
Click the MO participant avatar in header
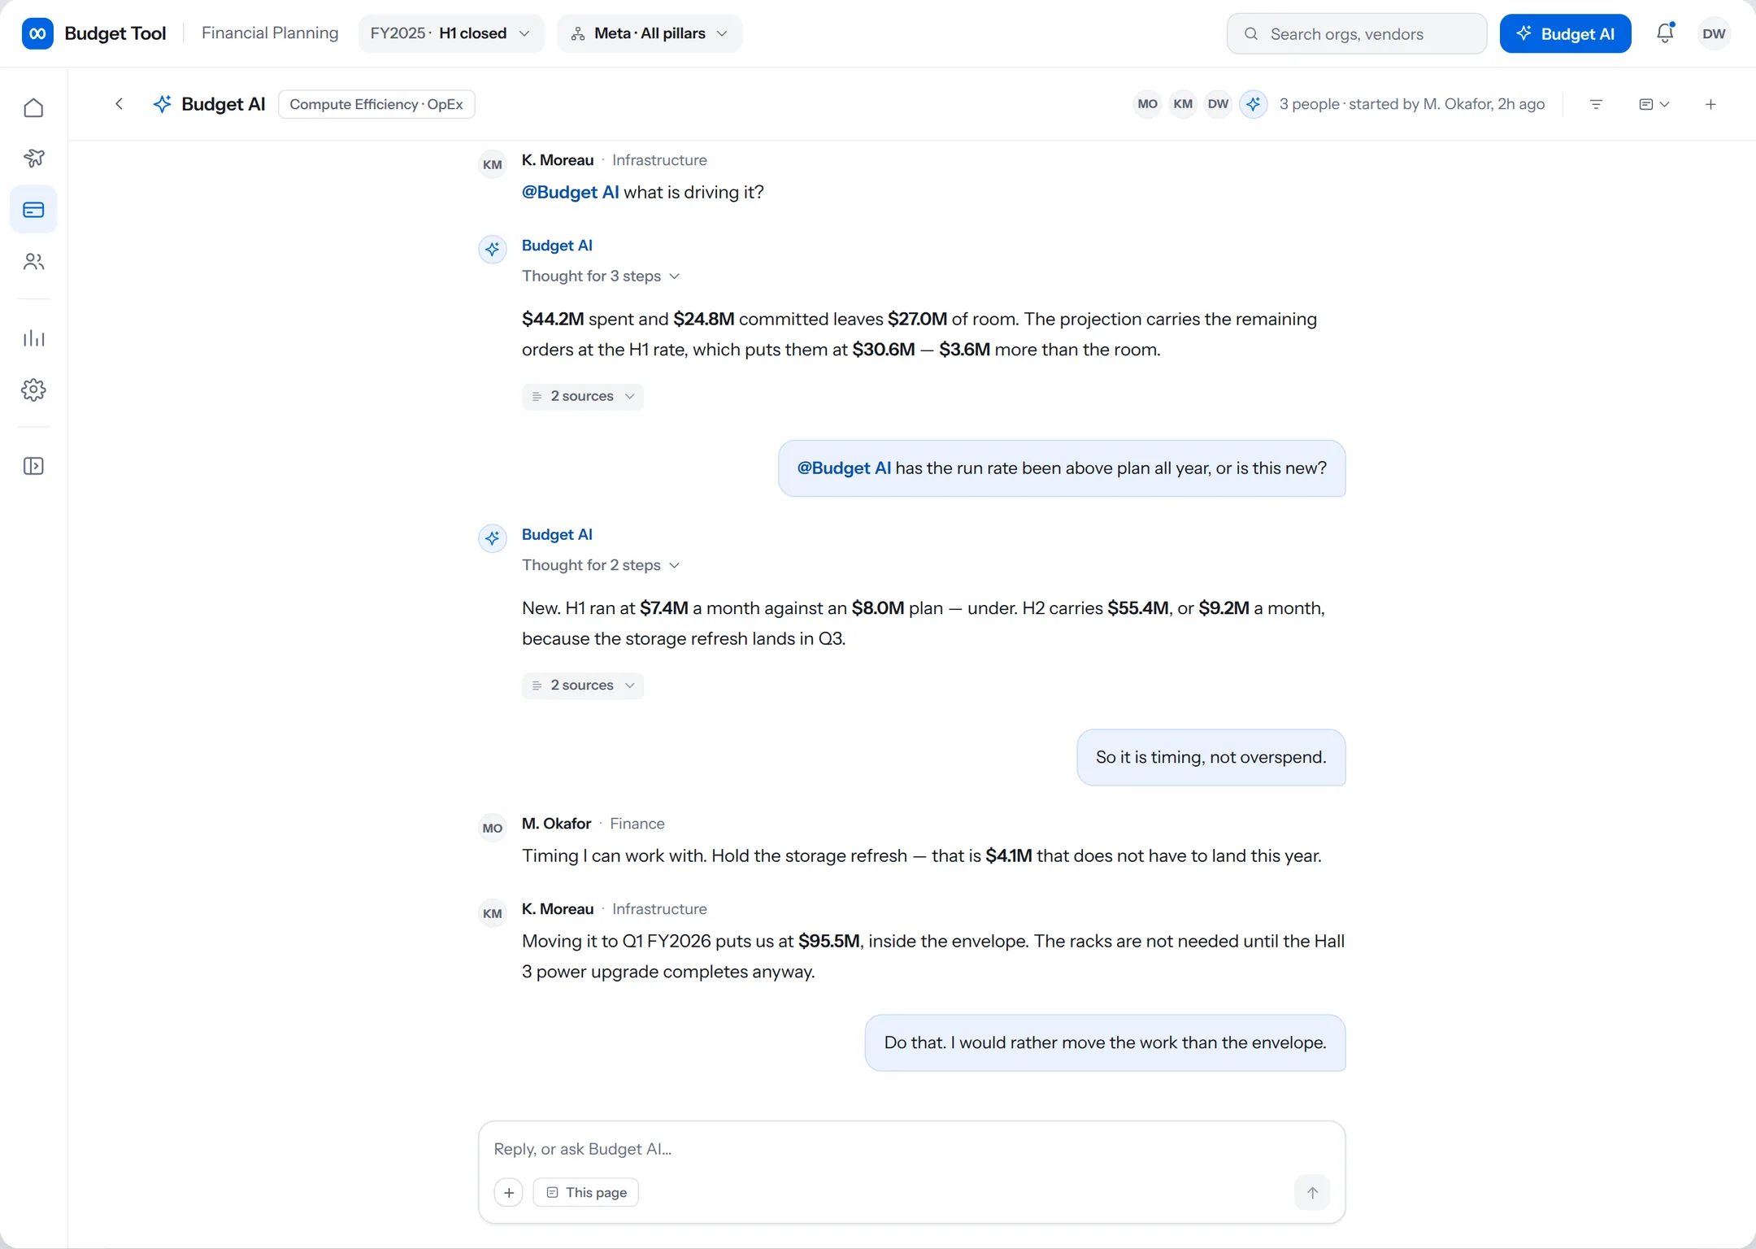click(1147, 104)
